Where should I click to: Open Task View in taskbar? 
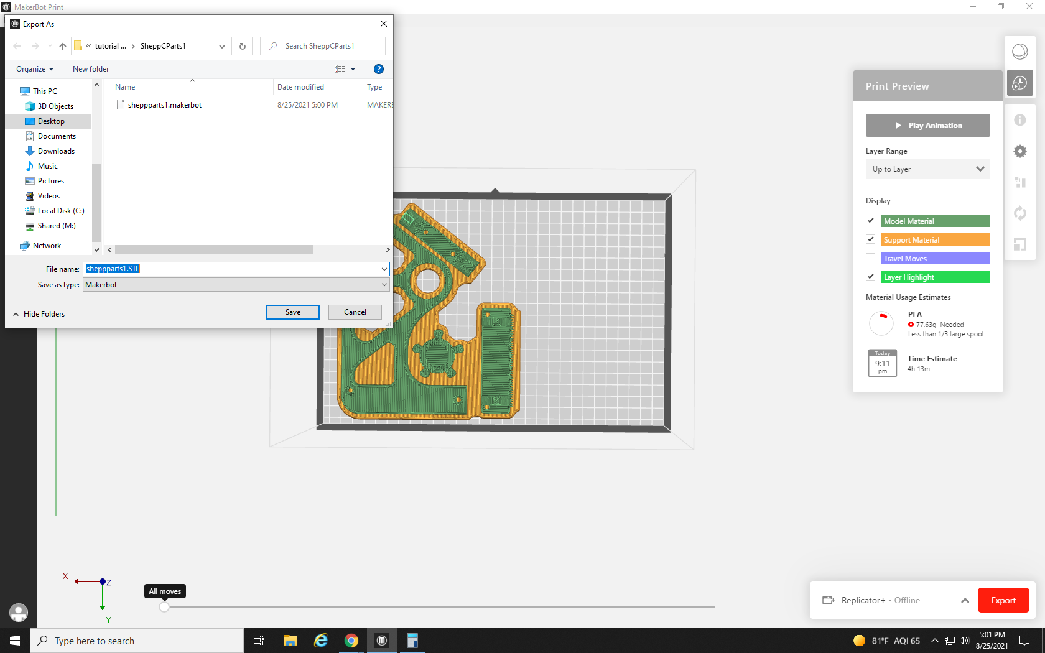point(258,641)
